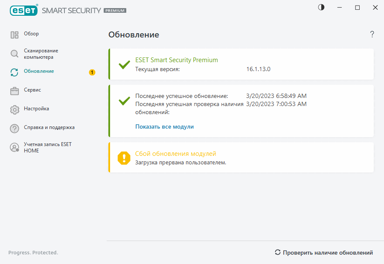Viewport: 384px width, 264px height.
Task: Open help using the ? in the corner
Action: tap(372, 34)
